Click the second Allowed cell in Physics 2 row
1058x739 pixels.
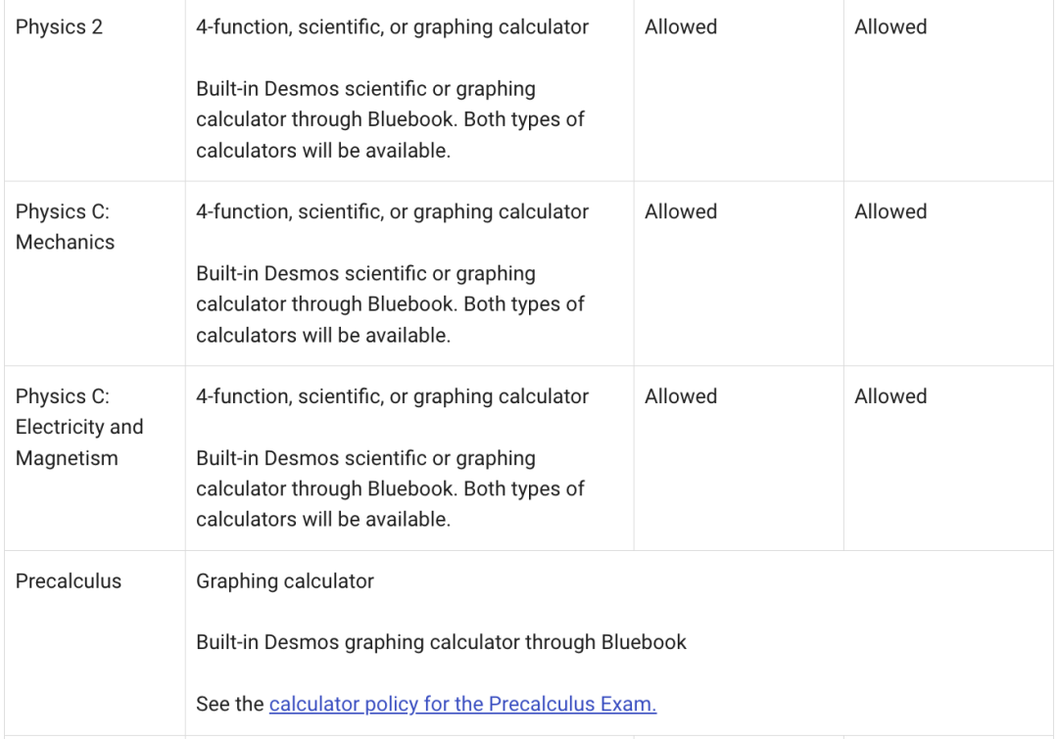pyautogui.click(x=890, y=27)
